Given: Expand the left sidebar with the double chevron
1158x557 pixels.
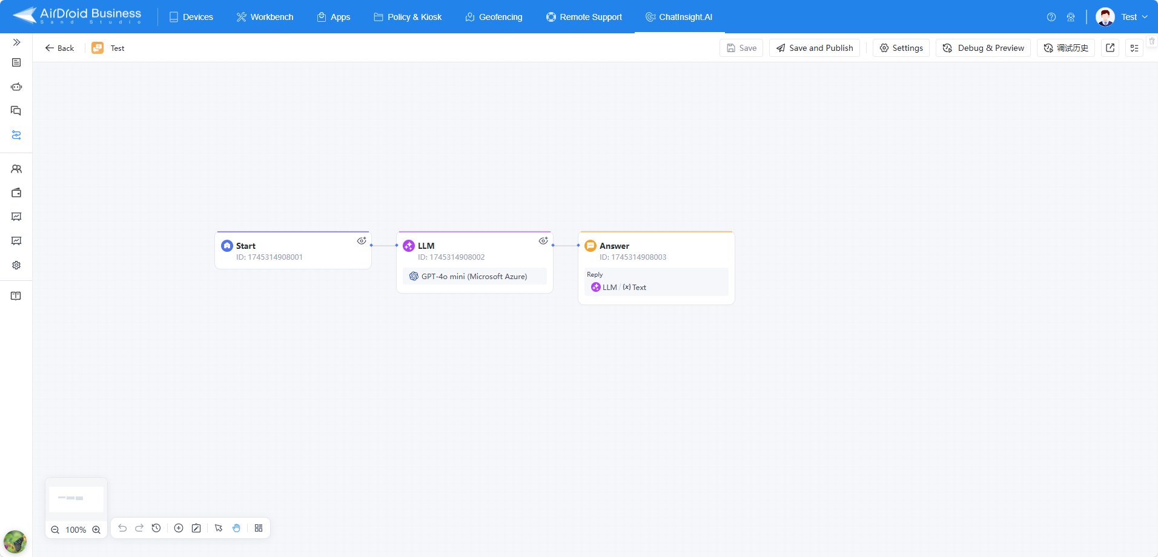Looking at the screenshot, I should (16, 42).
